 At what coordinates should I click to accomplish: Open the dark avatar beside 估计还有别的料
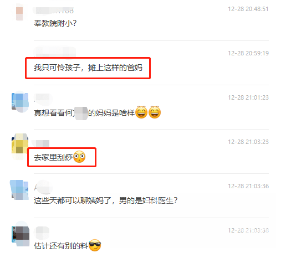(x=21, y=234)
